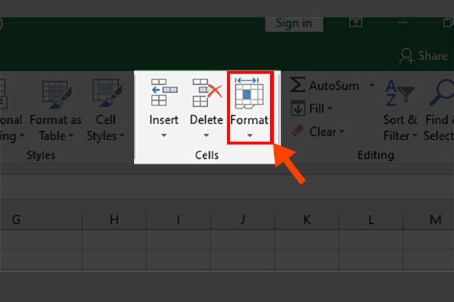454x302 pixels.
Task: Click the Delete cells icon
Action: [207, 92]
